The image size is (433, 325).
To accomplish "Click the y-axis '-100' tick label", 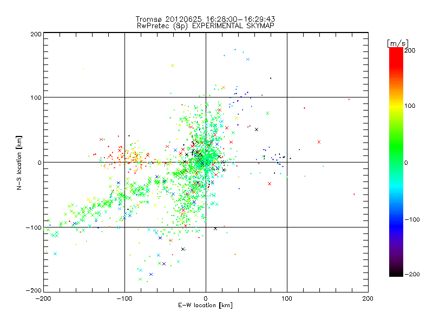I will (34, 227).
